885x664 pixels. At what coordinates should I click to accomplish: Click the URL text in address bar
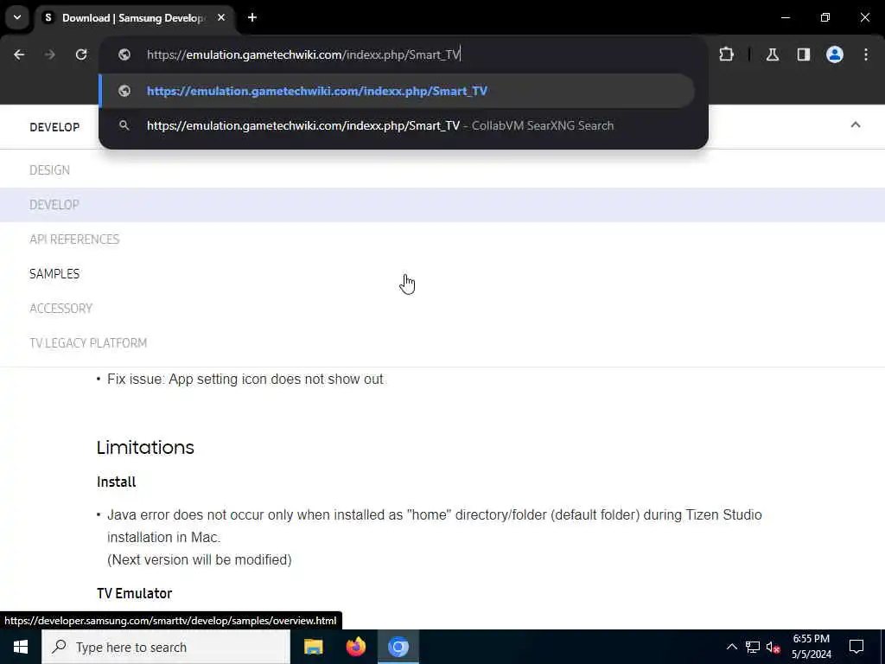pyautogui.click(x=303, y=54)
